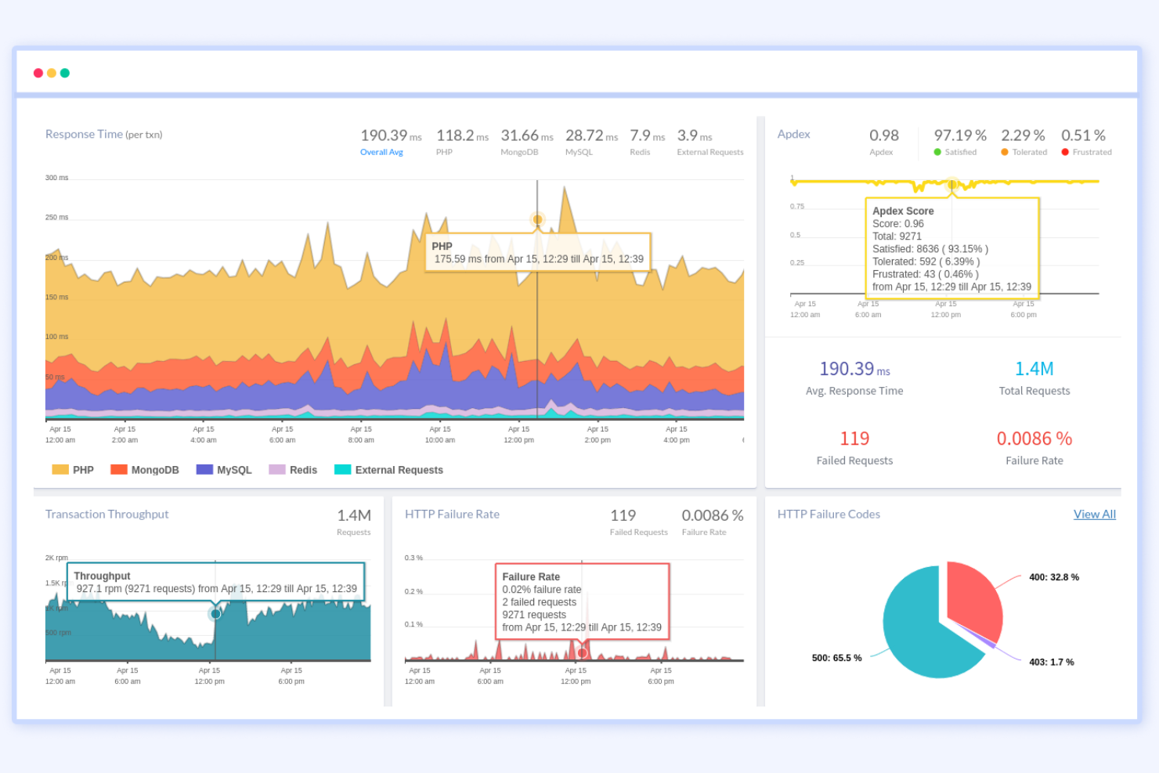Select the Overall Avg metric
Image resolution: width=1159 pixels, height=773 pixels.
[x=381, y=152]
